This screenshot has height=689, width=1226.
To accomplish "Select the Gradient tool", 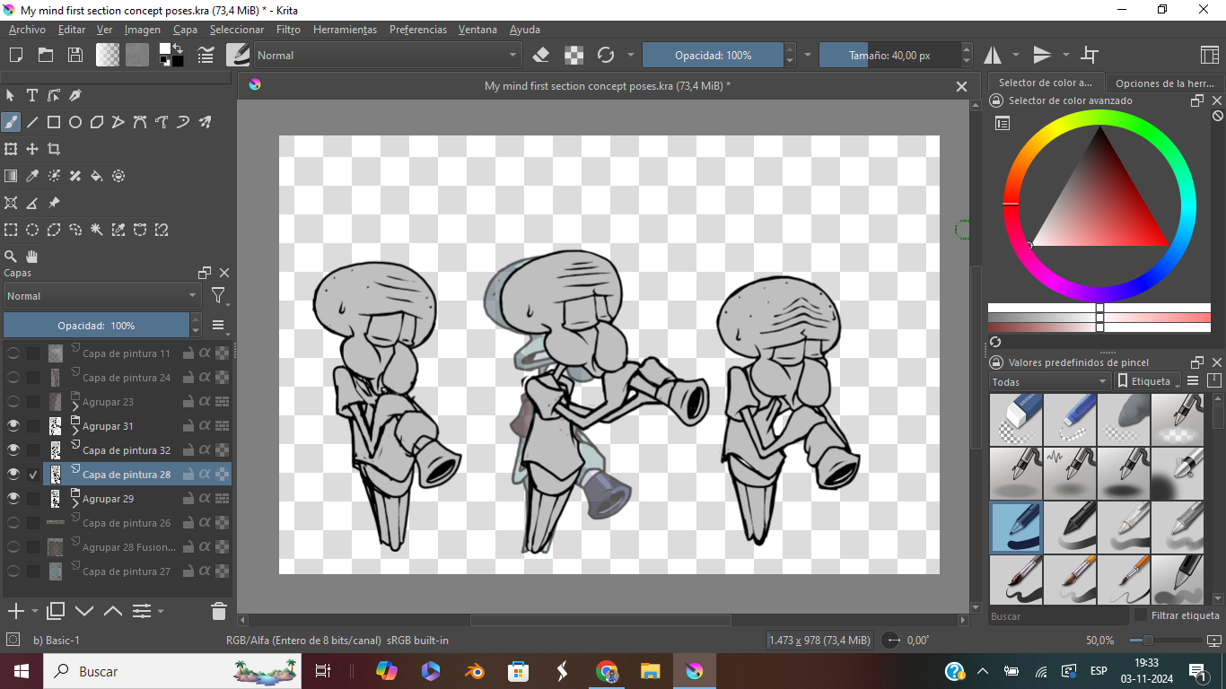I will click(11, 176).
